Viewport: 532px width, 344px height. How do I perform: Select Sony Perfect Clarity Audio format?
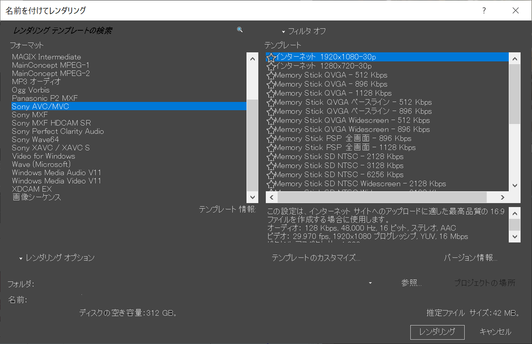click(x=129, y=131)
